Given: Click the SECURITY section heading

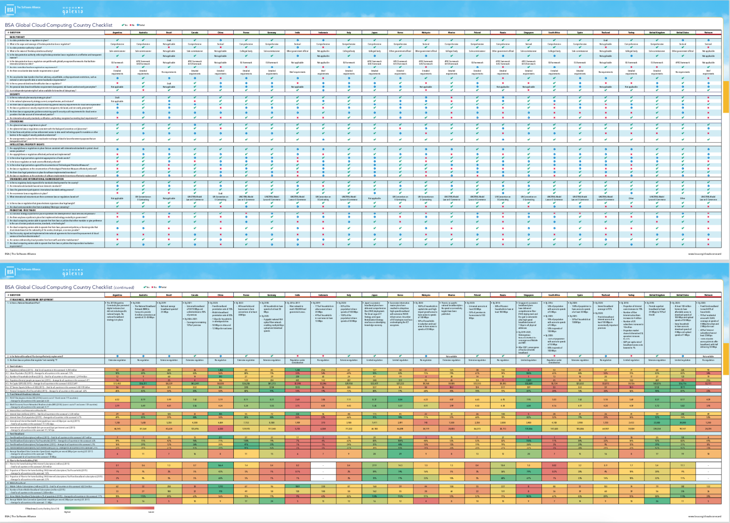Looking at the screenshot, I should click(15, 94).
